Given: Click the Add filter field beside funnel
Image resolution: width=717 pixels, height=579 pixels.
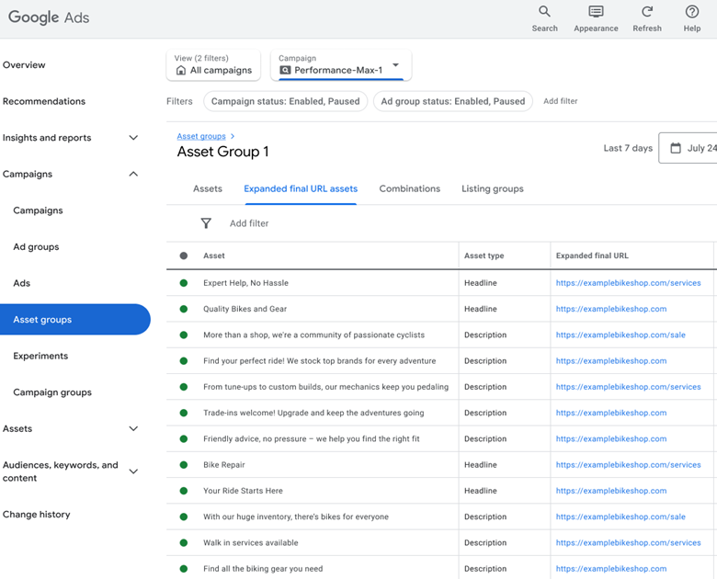Looking at the screenshot, I should point(249,223).
